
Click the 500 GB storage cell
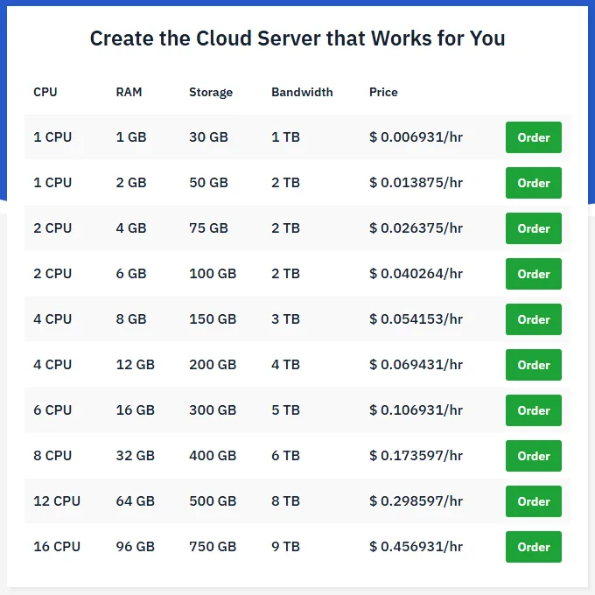point(213,501)
